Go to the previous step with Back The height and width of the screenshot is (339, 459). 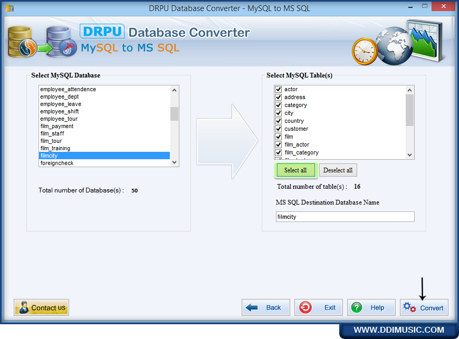pyautogui.click(x=266, y=307)
